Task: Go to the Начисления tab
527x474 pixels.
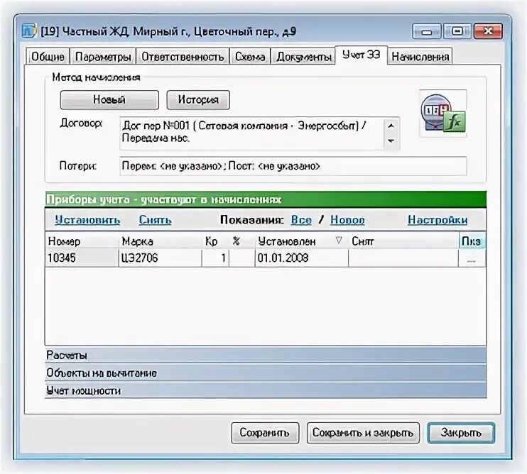Action: 420,56
